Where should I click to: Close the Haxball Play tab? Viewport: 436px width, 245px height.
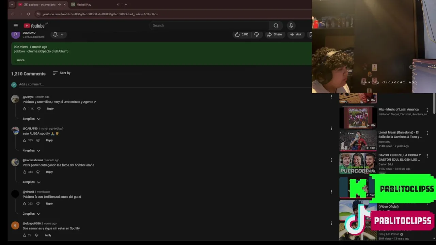click(x=118, y=5)
